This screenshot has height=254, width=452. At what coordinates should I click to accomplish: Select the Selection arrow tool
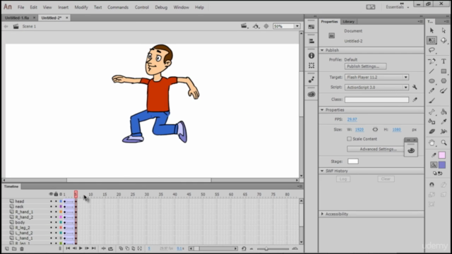click(x=432, y=30)
